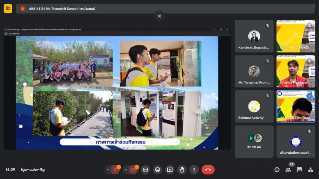Viewport: 319px width, 179px height.
Task: Open the emoji reactions panel
Action: click(x=158, y=170)
